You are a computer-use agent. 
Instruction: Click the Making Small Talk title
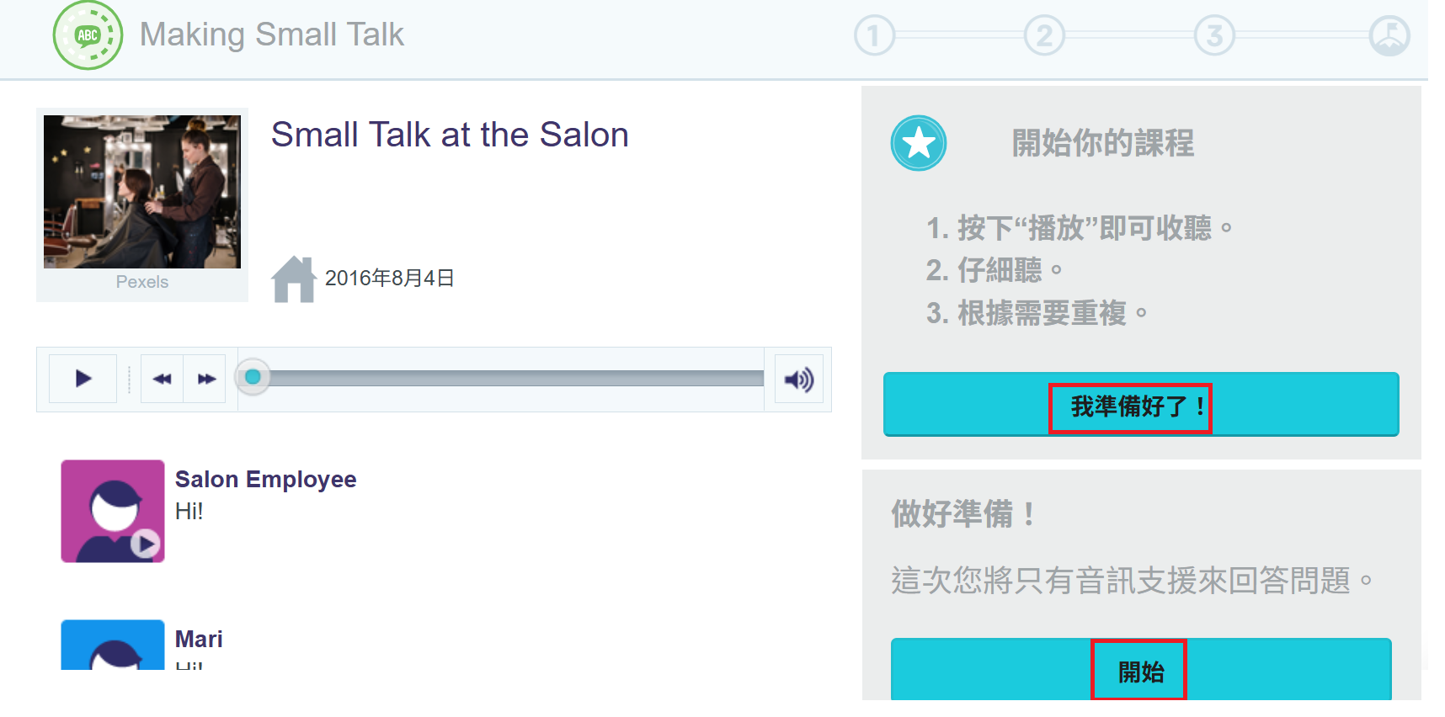click(x=271, y=35)
